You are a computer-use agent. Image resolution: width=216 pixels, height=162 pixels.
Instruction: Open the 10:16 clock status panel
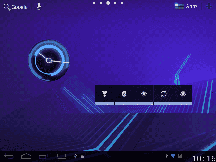(x=204, y=158)
